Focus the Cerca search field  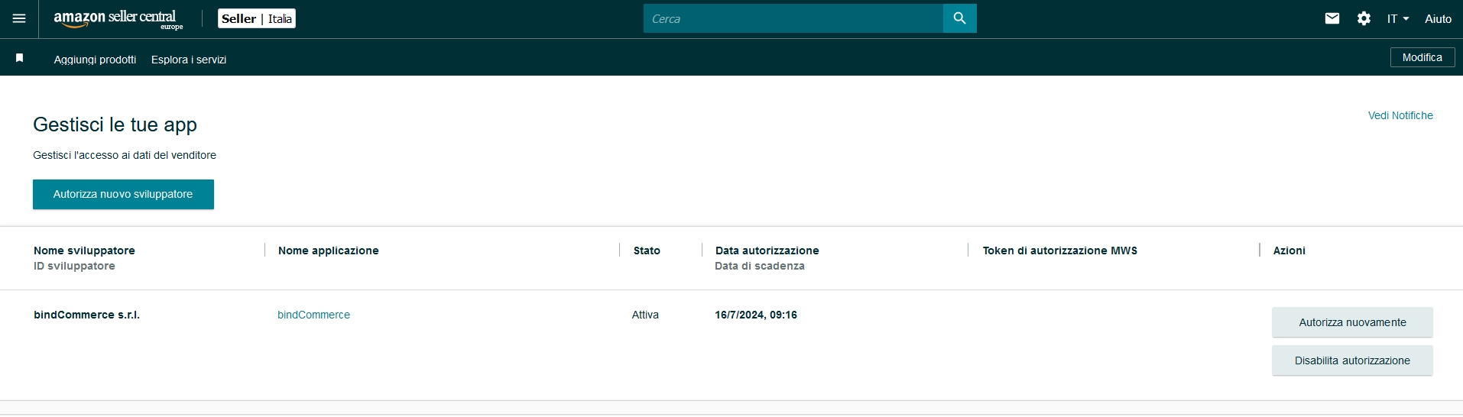pyautogui.click(x=793, y=18)
